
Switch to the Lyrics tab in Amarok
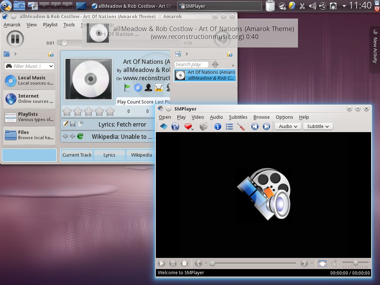click(x=109, y=155)
